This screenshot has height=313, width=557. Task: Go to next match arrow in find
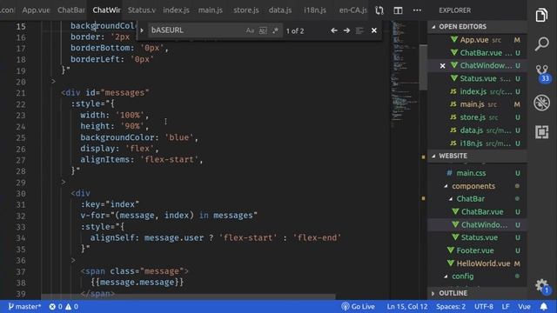(346, 30)
